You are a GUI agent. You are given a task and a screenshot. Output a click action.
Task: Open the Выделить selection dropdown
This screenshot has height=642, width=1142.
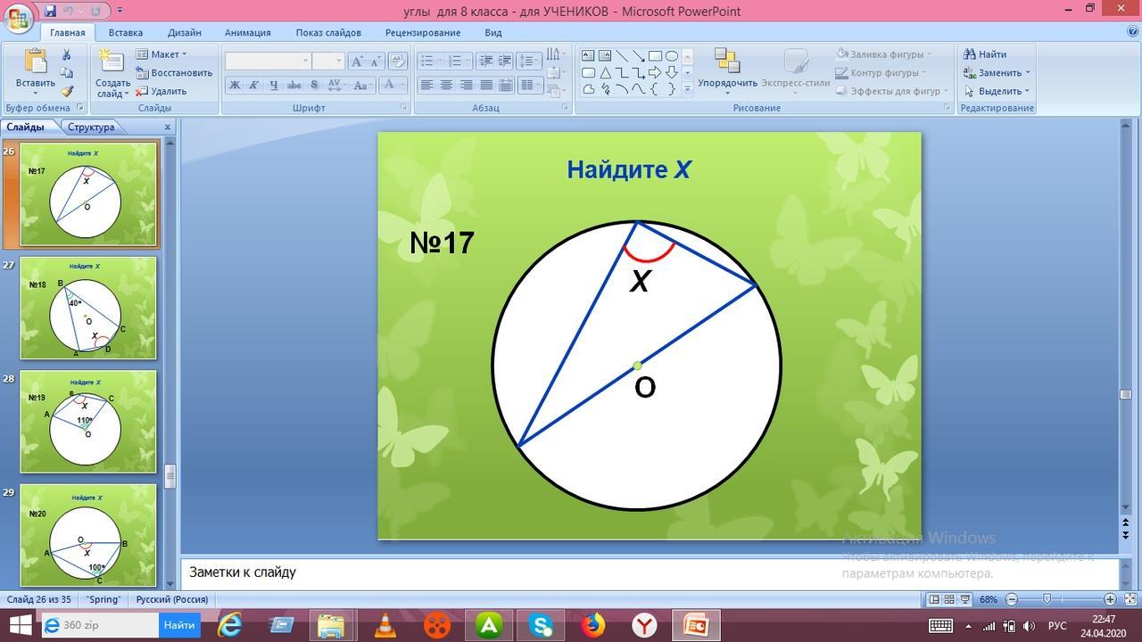tap(997, 91)
